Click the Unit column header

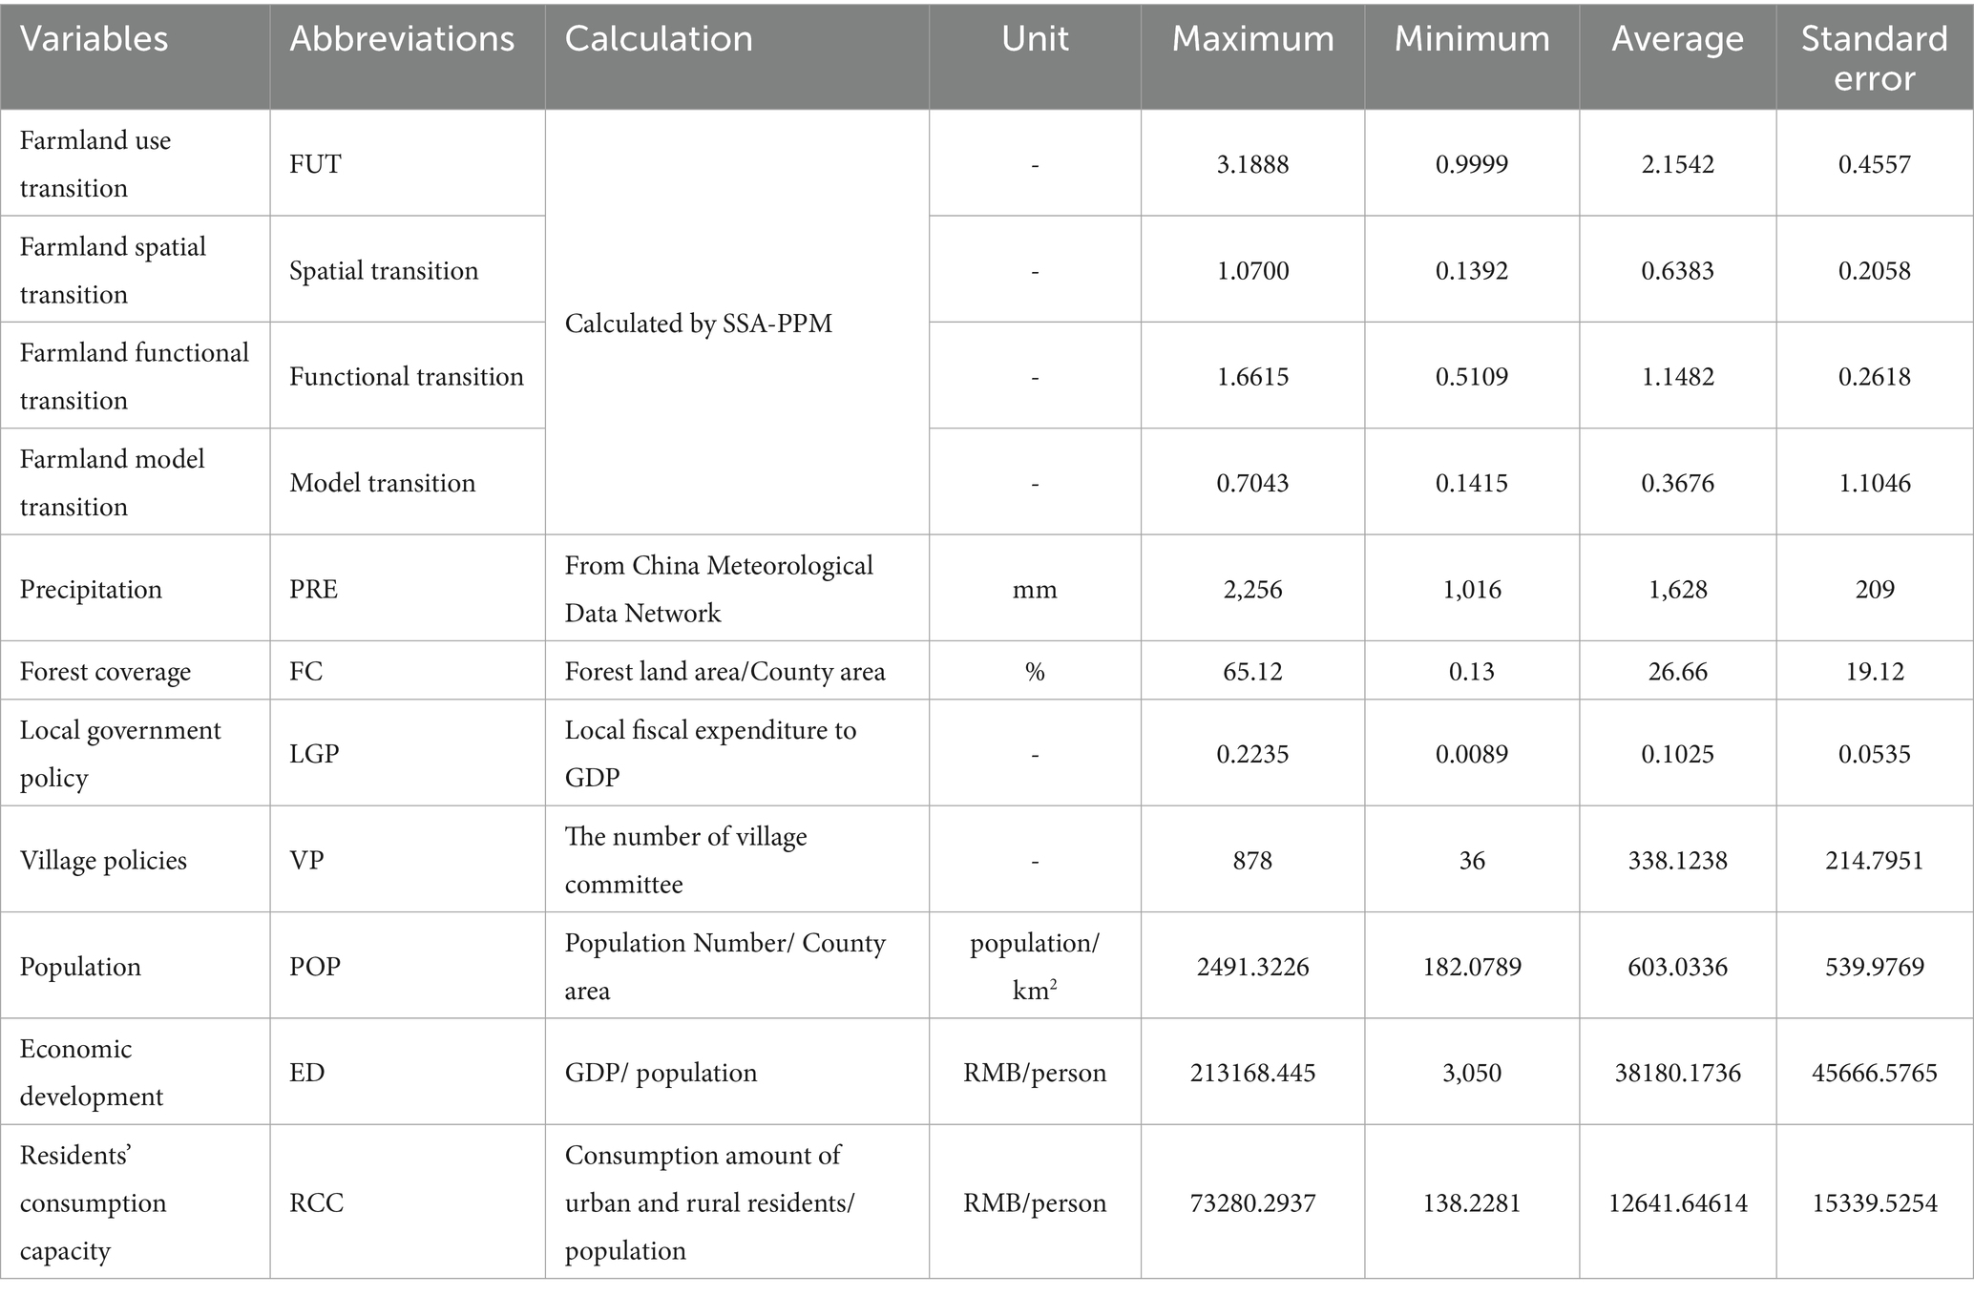tap(1035, 39)
